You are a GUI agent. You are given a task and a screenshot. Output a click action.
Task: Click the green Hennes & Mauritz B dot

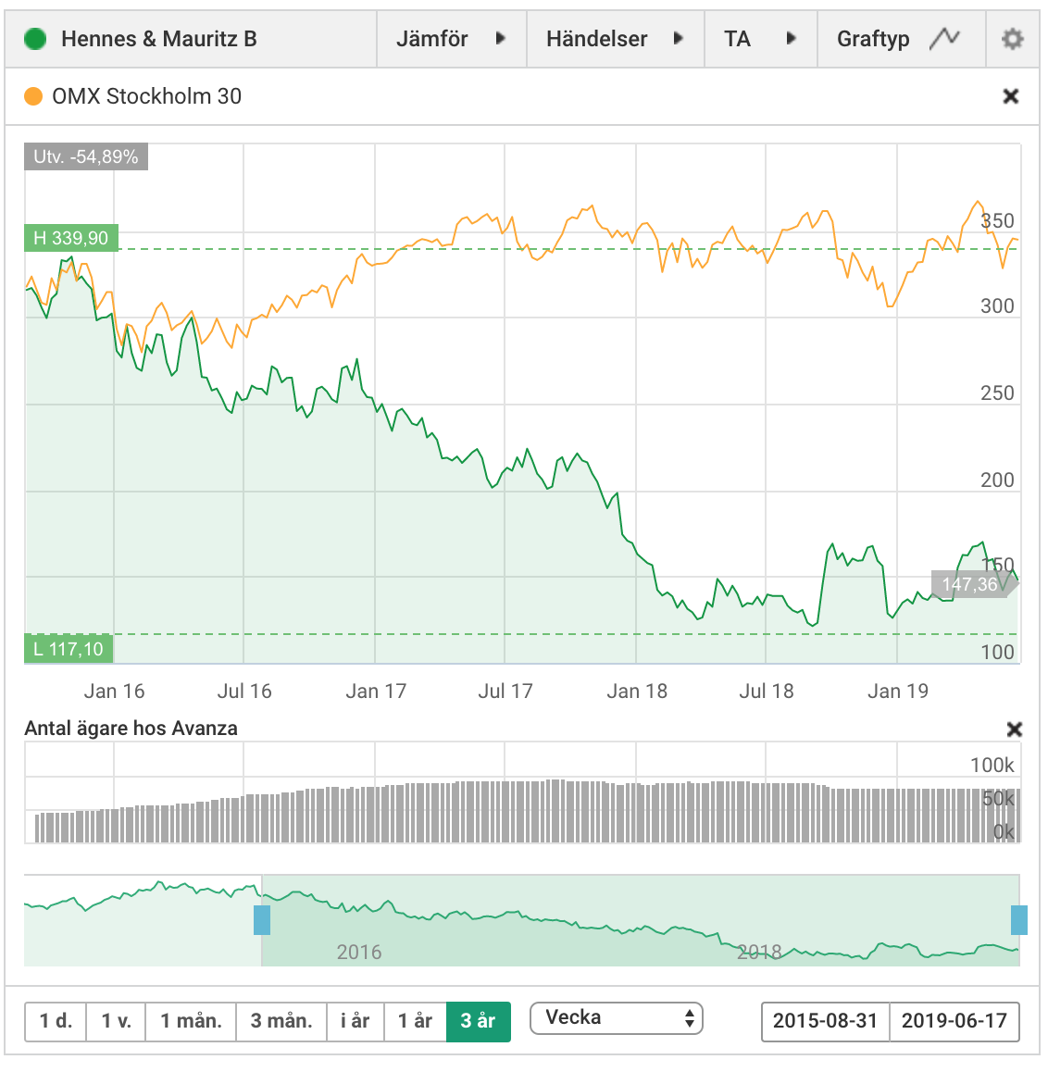(x=35, y=39)
